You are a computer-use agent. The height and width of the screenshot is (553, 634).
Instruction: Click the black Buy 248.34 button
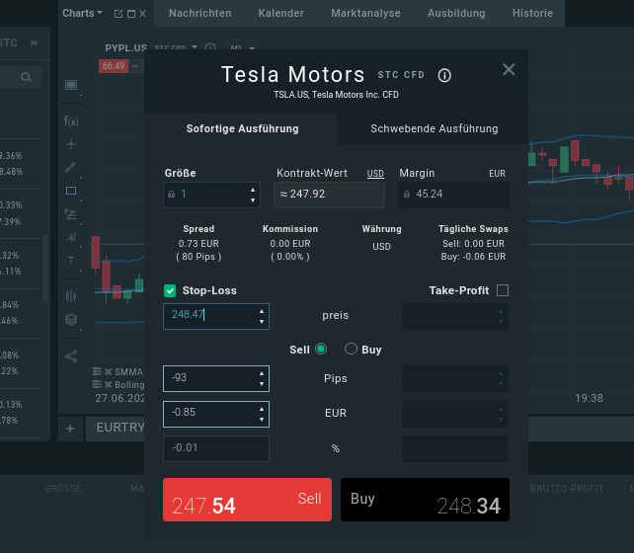(x=425, y=500)
